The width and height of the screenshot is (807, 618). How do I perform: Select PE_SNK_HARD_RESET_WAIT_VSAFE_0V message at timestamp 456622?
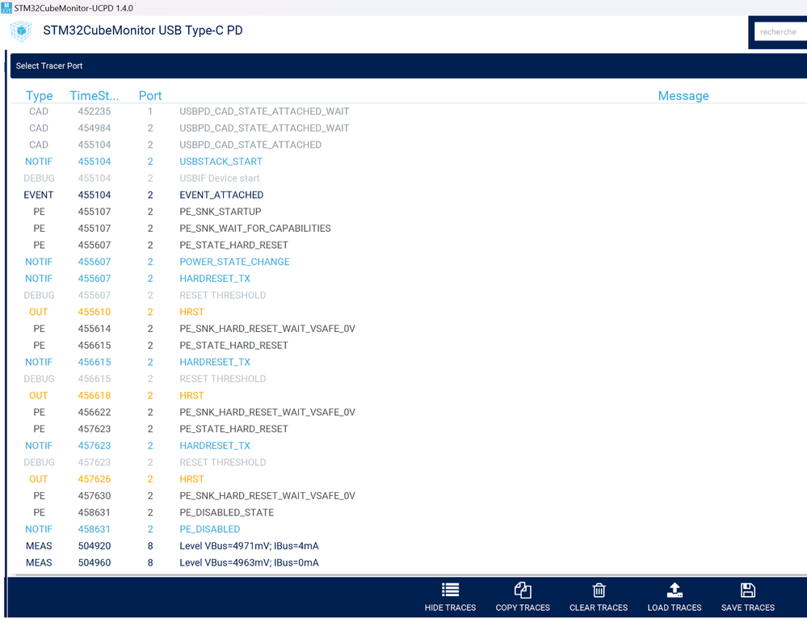[267, 412]
